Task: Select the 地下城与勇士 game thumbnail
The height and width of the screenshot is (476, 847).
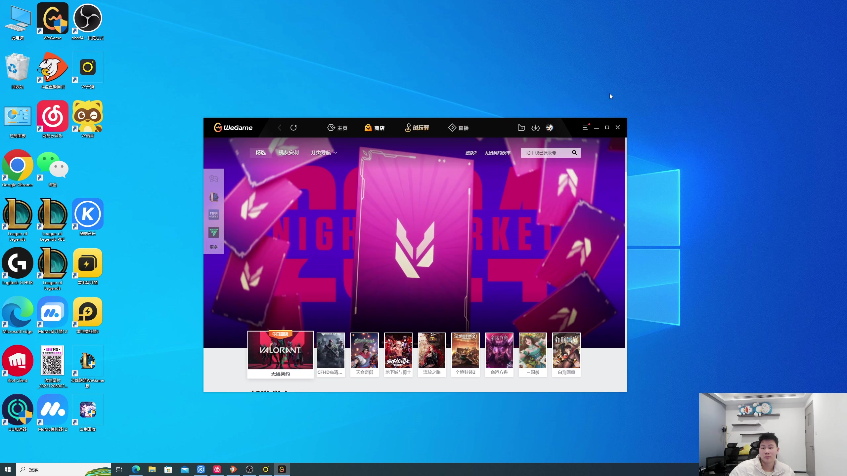Action: click(398, 354)
